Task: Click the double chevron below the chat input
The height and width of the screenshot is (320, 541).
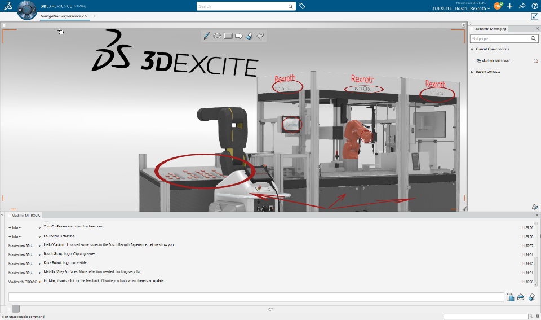Action: [x=270, y=309]
